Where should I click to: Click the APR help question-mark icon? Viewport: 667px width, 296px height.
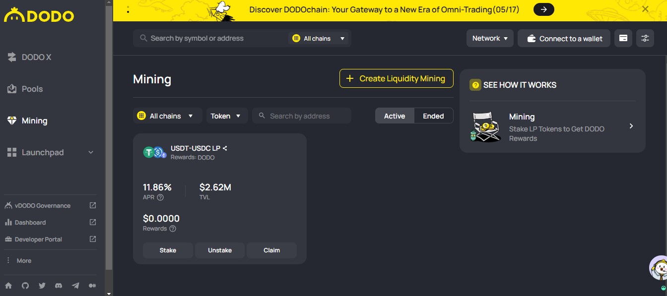click(160, 197)
